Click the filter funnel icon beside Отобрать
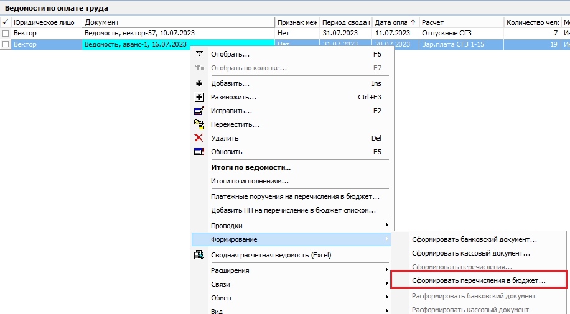This screenshot has height=314, width=570. pos(199,54)
